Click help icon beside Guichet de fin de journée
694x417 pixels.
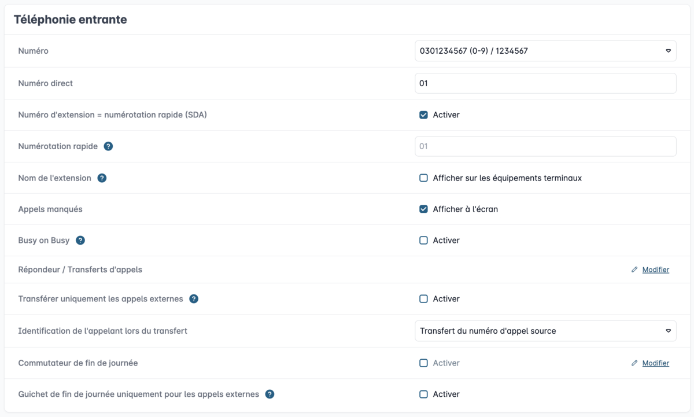[x=270, y=394]
